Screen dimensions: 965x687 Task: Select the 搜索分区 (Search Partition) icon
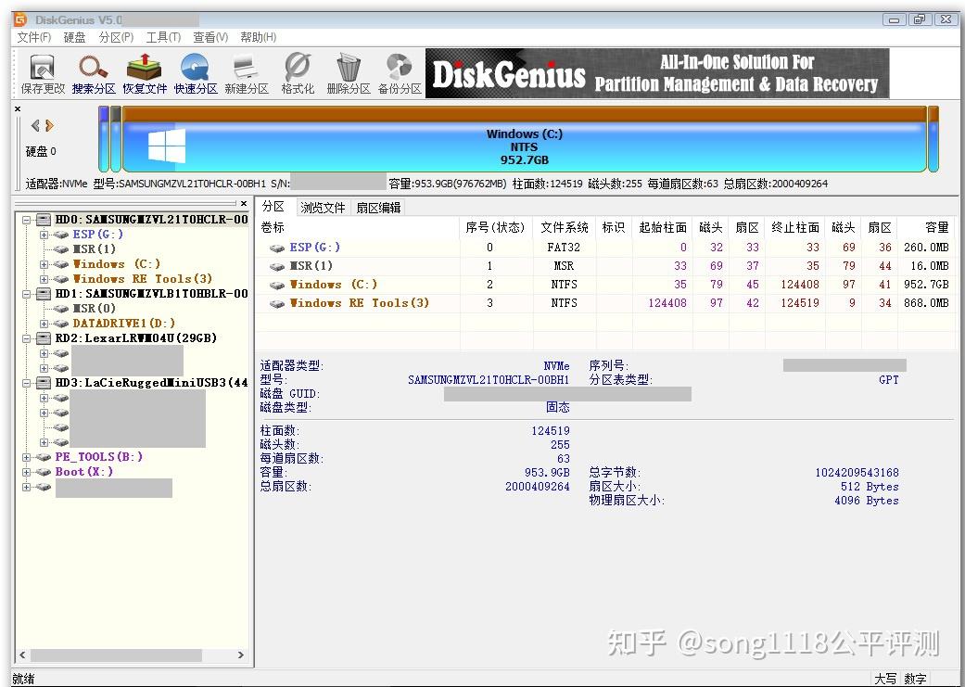(93, 72)
